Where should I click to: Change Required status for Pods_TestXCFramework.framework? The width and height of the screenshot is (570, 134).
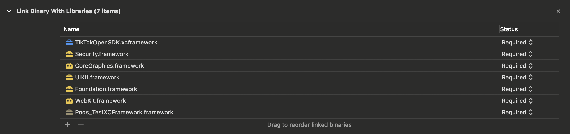pos(517,112)
